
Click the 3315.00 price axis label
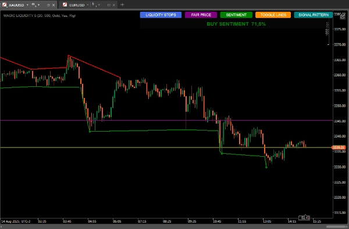340,213
